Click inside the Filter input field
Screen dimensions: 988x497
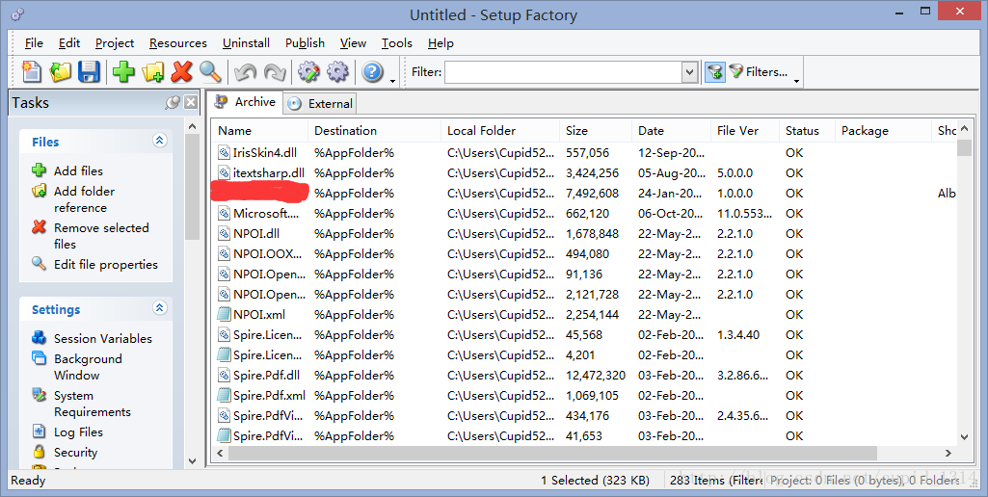point(563,72)
